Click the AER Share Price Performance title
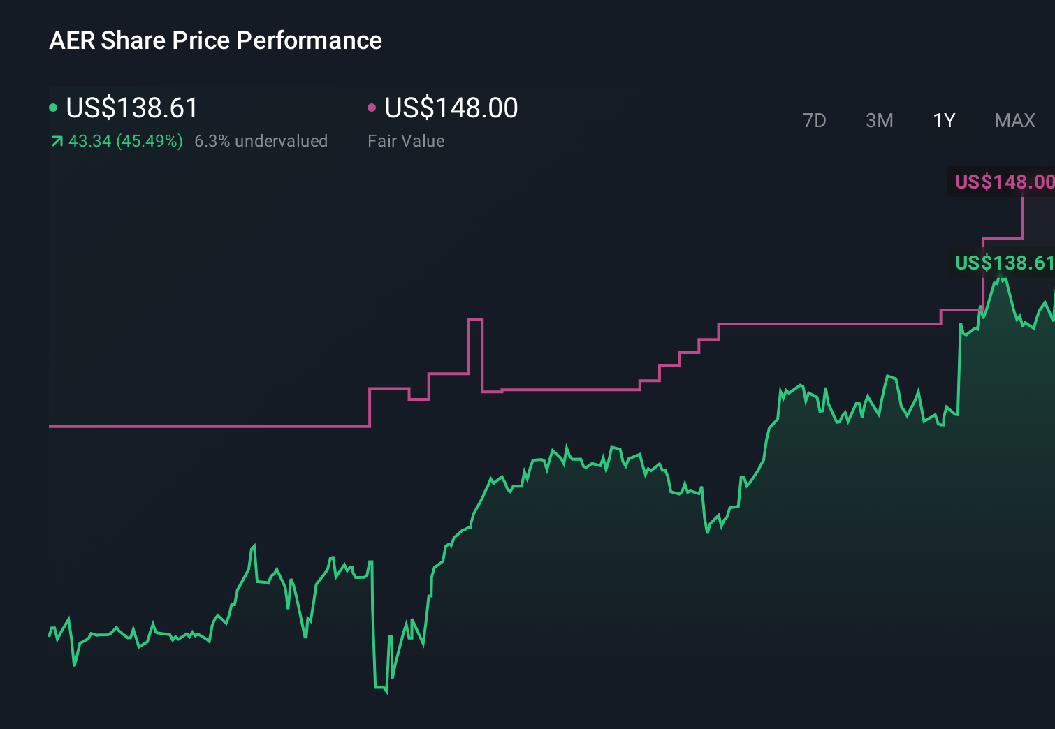The width and height of the screenshot is (1055, 729). click(x=215, y=40)
